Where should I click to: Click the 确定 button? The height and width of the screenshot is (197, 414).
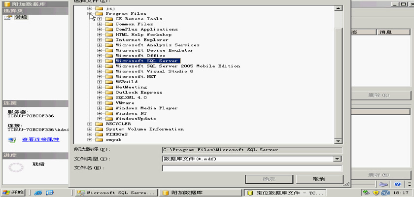[x=269, y=179]
